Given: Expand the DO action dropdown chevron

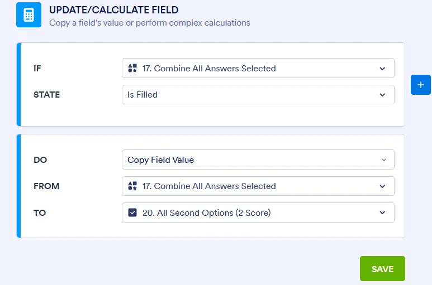Looking at the screenshot, I should point(383,160).
